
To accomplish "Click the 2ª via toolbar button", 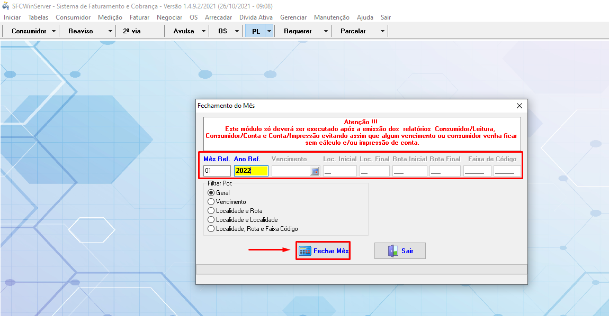I will click(x=132, y=31).
